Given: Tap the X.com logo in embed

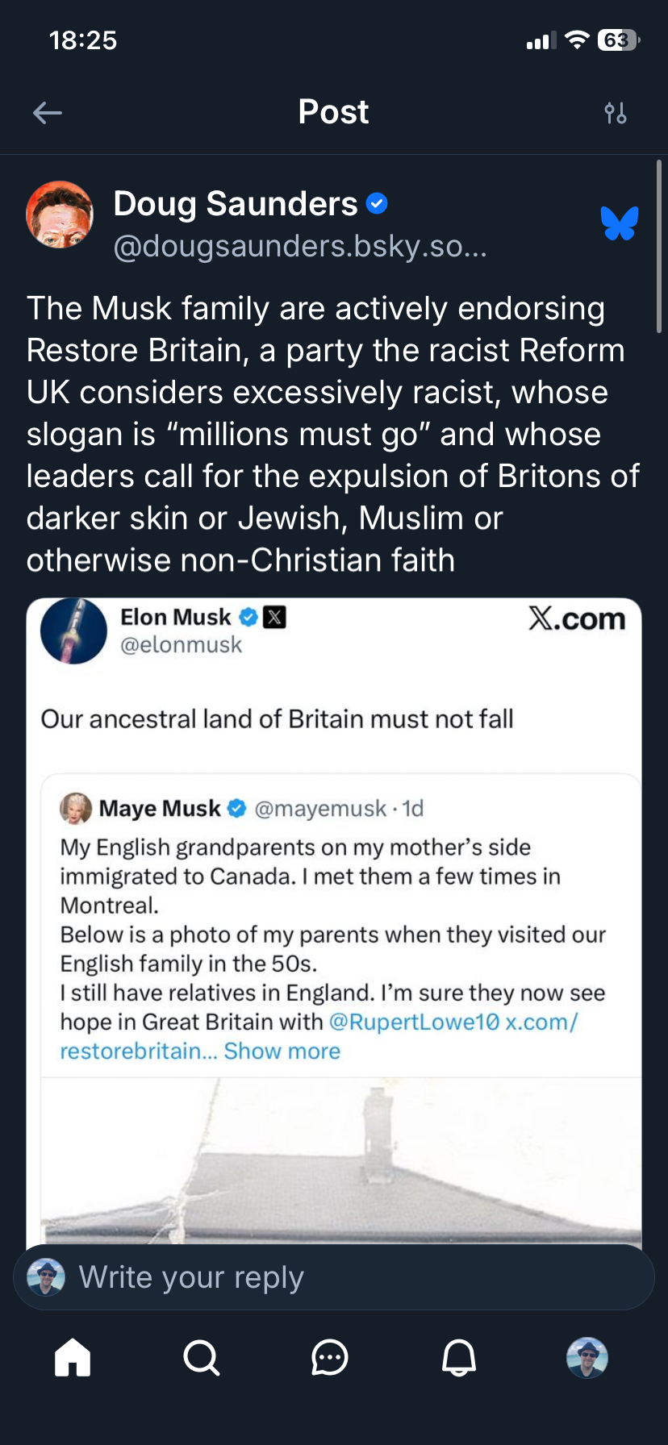Looking at the screenshot, I should click(x=577, y=618).
